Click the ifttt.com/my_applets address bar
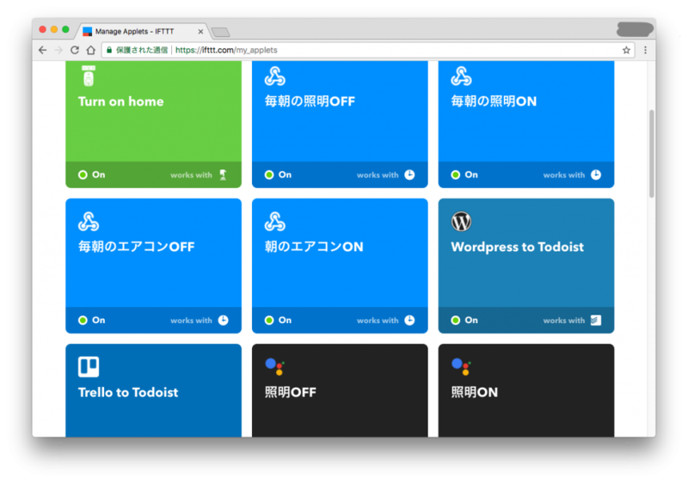This screenshot has height=483, width=688. (368, 50)
